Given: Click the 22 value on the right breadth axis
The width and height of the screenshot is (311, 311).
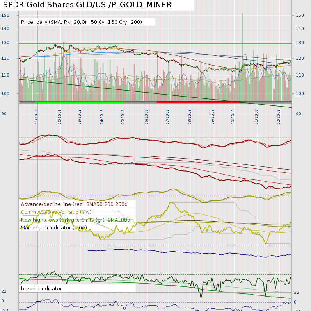Looking at the screenshot, I should click(x=297, y=292).
